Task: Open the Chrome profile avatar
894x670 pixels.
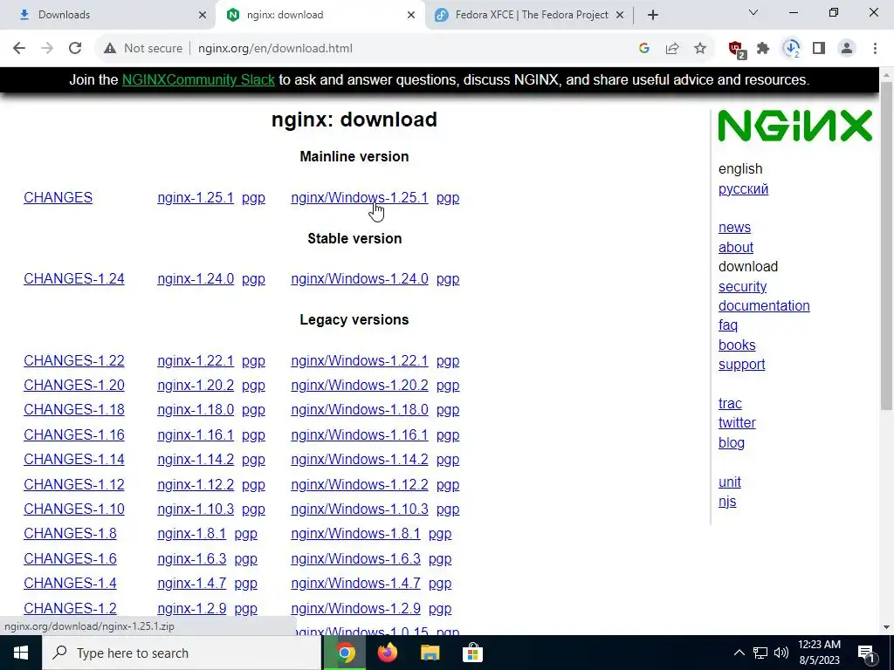Action: [x=847, y=49]
